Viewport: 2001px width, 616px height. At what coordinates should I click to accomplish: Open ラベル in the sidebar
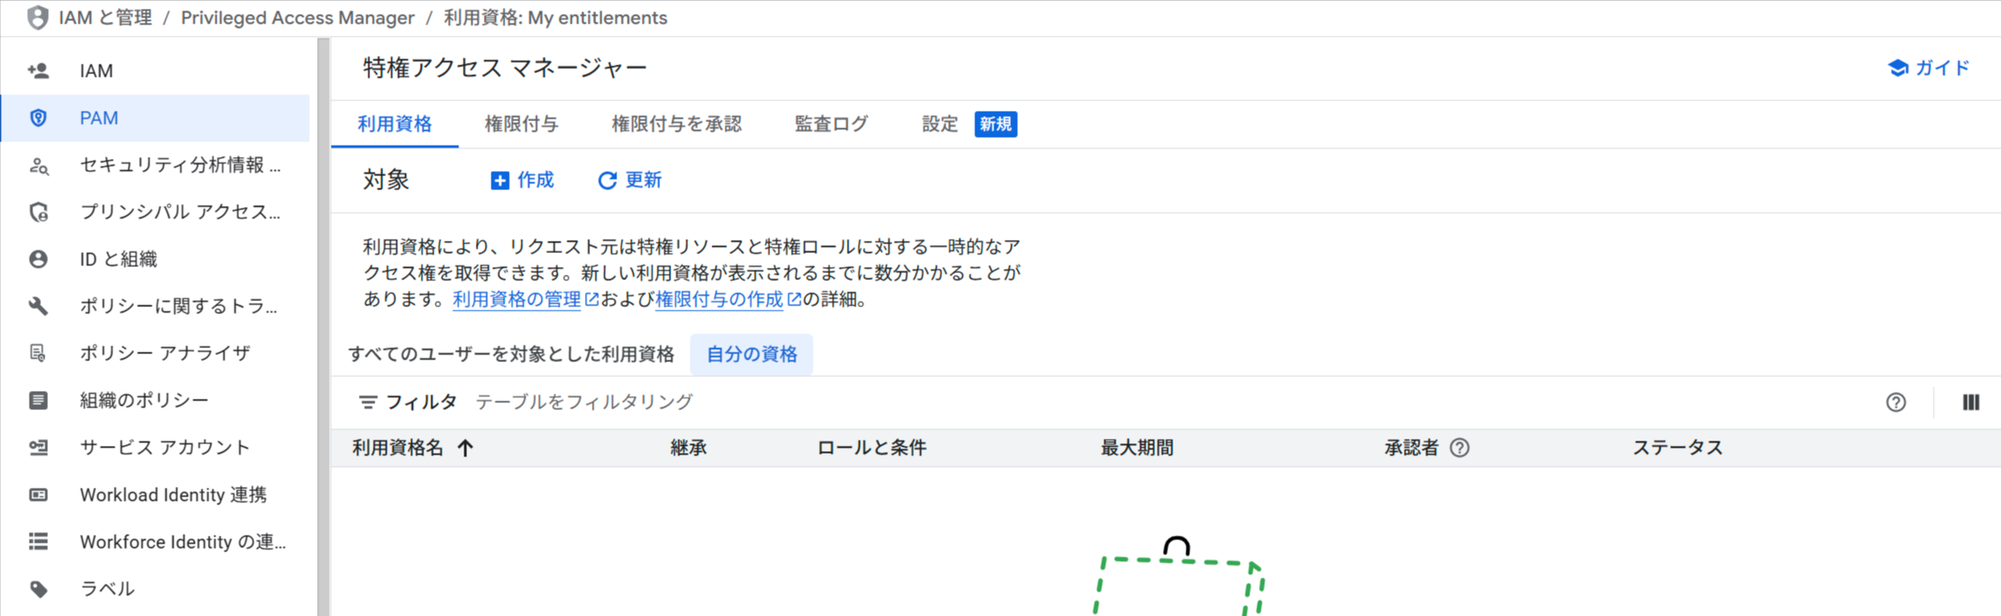tap(155, 589)
